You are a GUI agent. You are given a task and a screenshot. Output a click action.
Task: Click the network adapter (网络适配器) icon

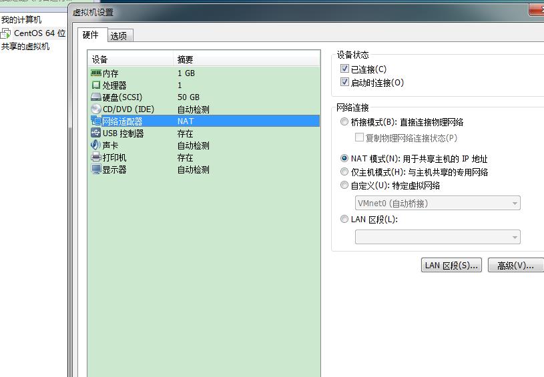click(x=95, y=121)
